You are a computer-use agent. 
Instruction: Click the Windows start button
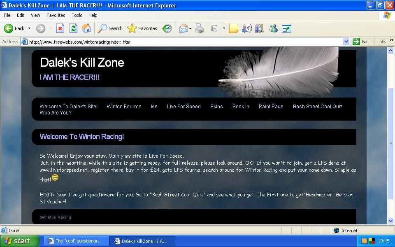click(x=20, y=241)
